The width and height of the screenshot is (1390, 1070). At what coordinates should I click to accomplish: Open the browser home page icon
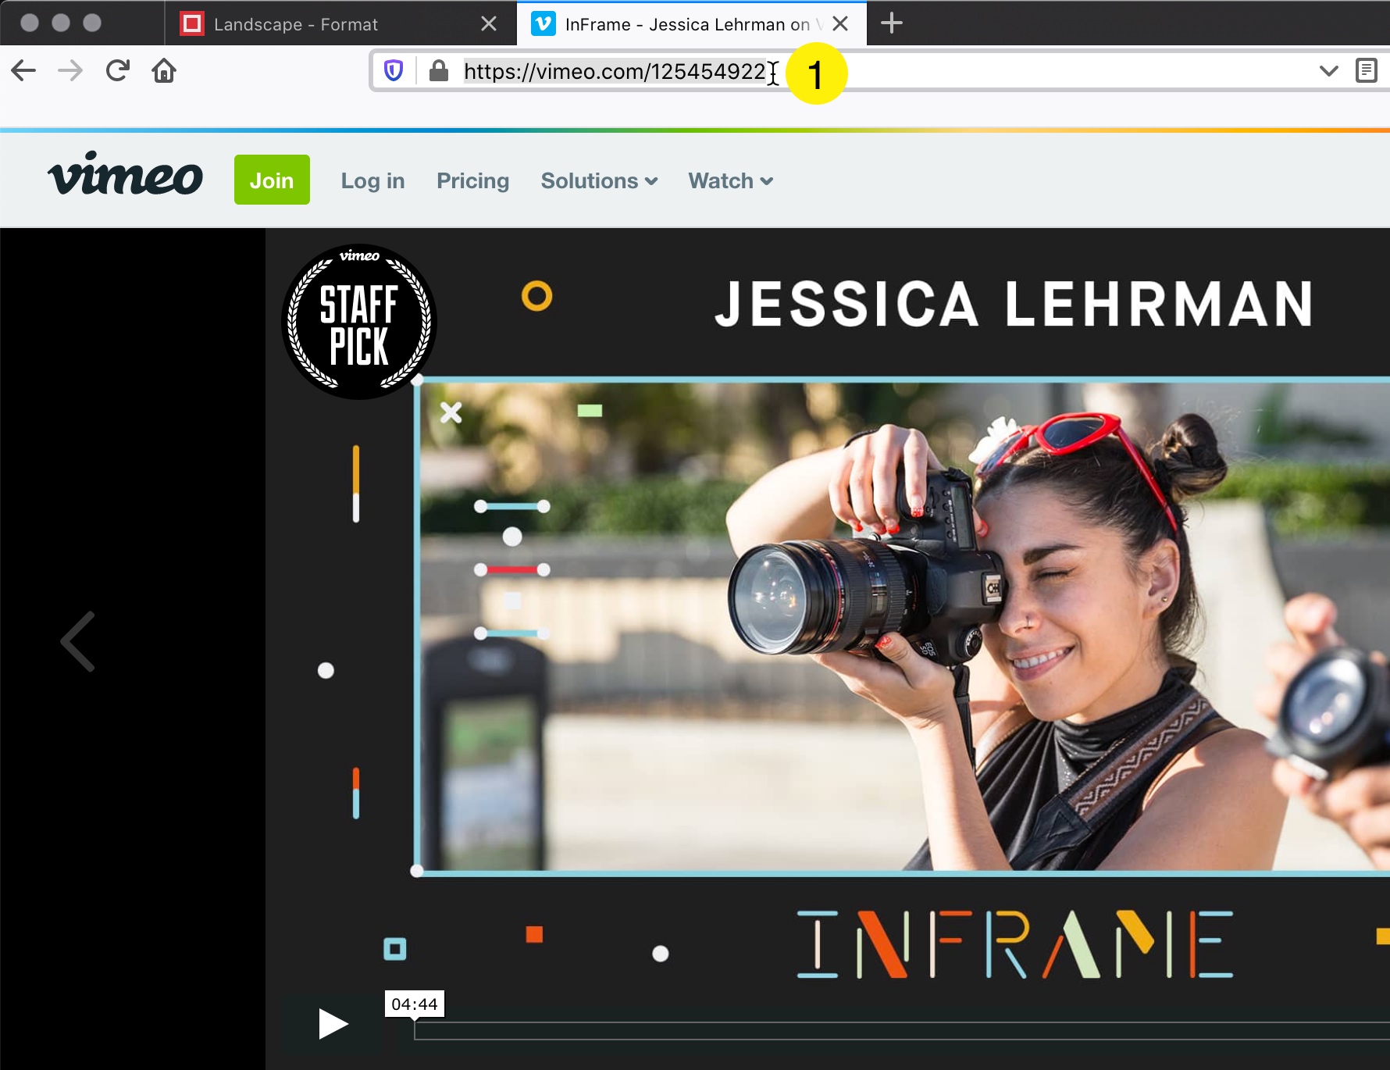pos(164,71)
